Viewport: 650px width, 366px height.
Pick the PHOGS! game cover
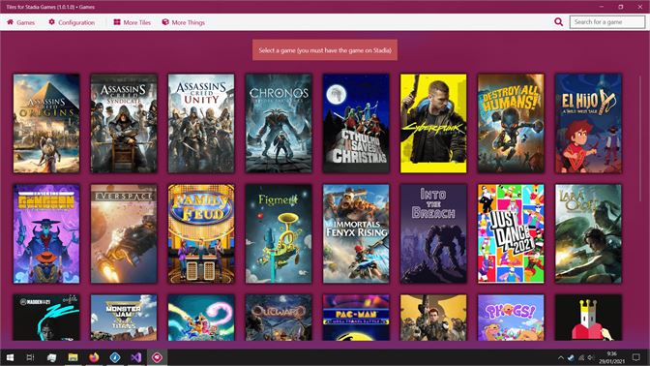[511, 318]
